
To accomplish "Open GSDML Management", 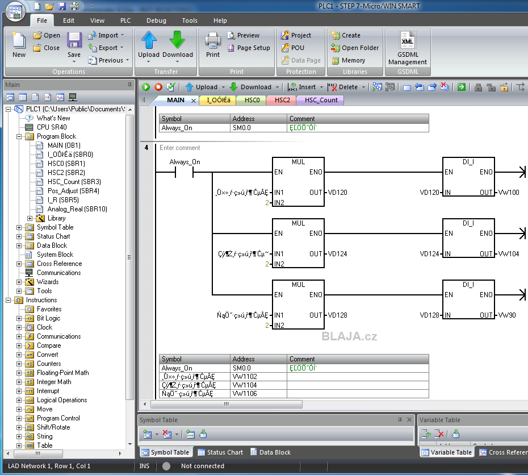I will point(408,48).
